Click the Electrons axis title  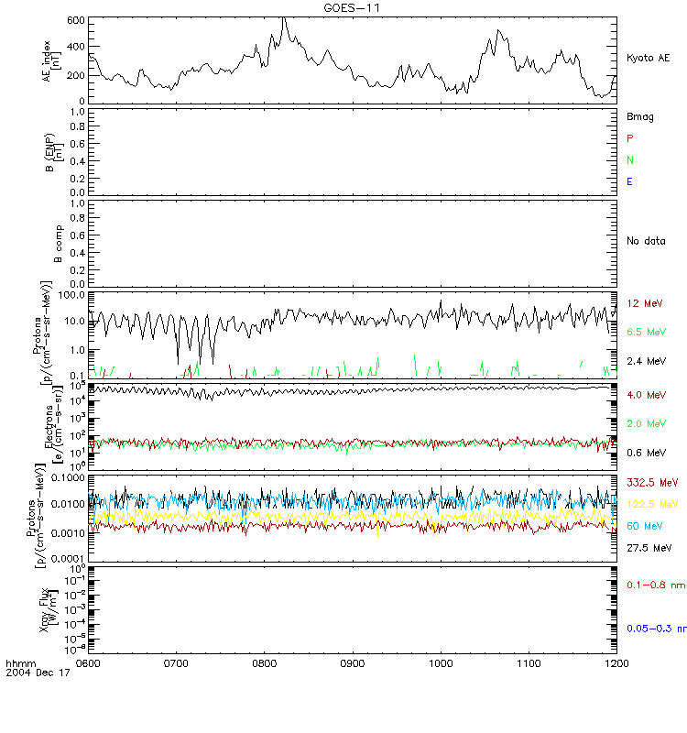click(x=54, y=427)
